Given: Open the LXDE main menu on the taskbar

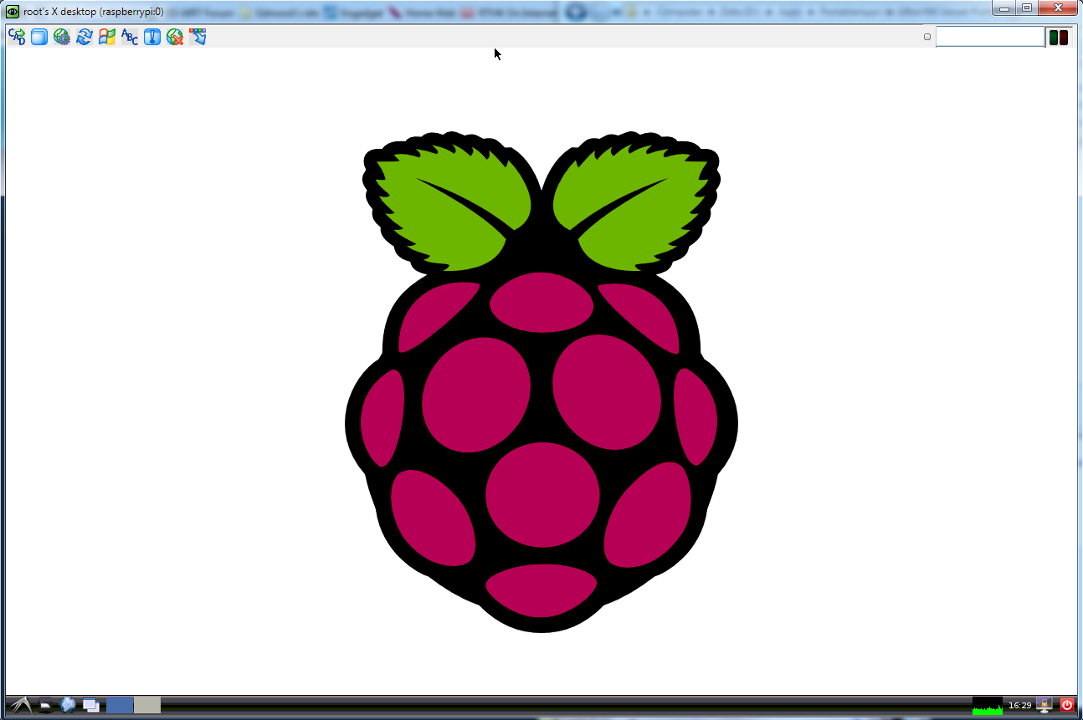Looking at the screenshot, I should [20, 705].
